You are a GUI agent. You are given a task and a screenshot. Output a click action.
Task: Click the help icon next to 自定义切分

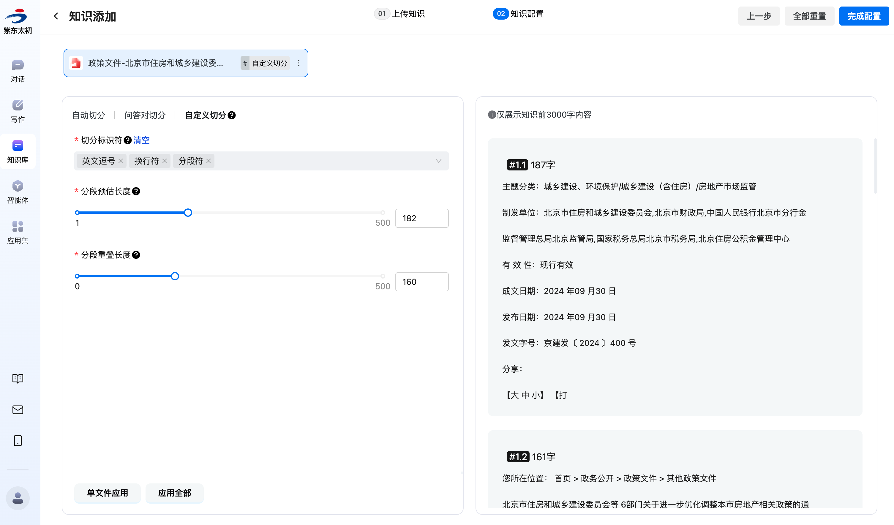(232, 115)
